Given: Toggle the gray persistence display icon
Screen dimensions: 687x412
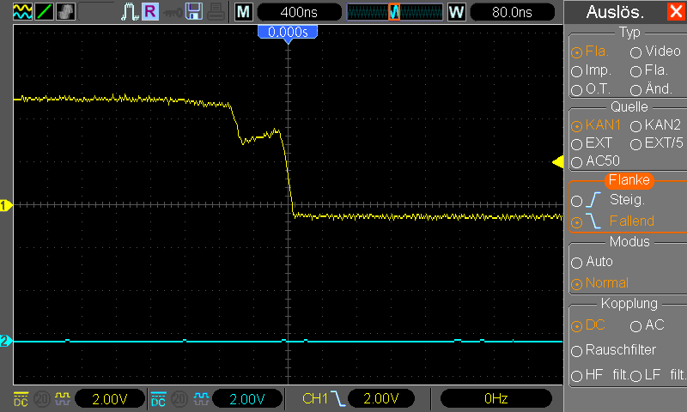Looking at the screenshot, I should coord(65,11).
